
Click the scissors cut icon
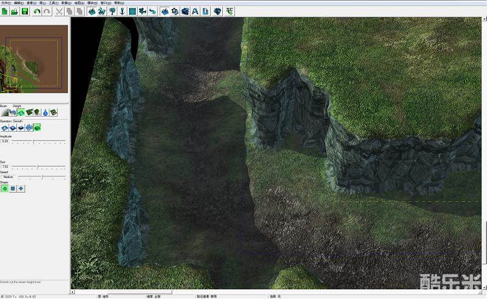59,12
